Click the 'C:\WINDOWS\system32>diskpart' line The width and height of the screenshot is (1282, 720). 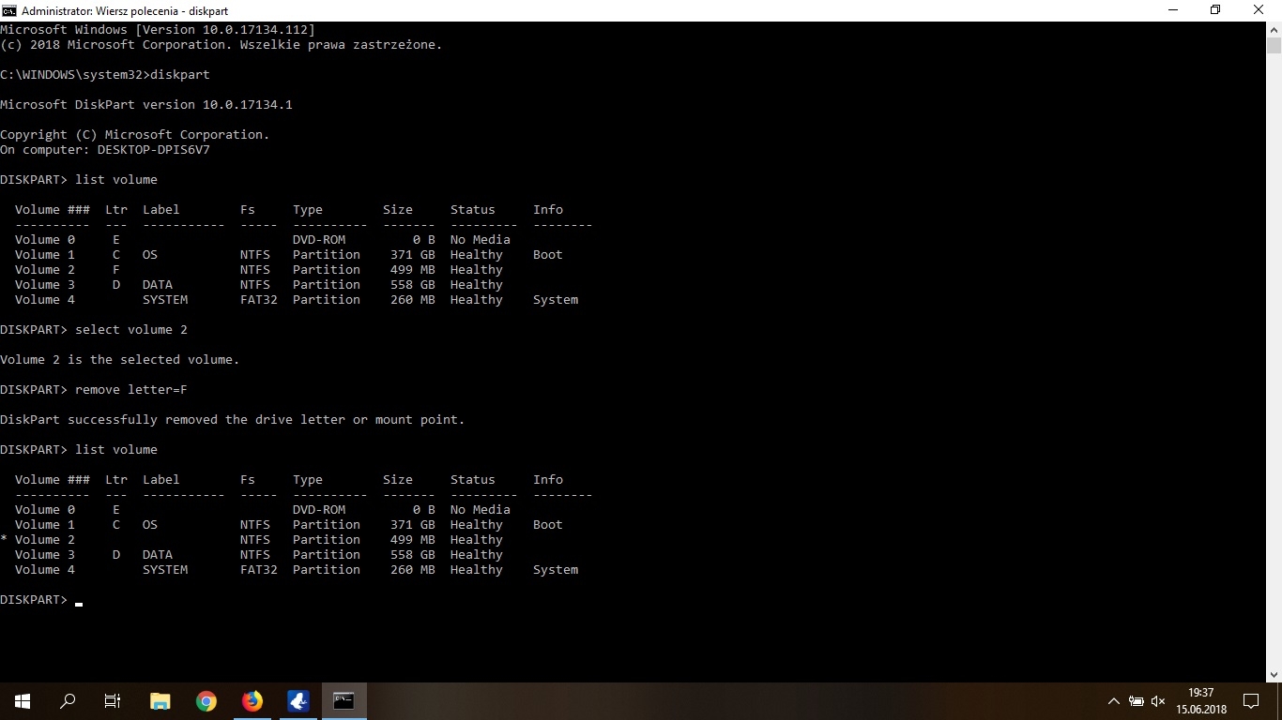coord(105,75)
